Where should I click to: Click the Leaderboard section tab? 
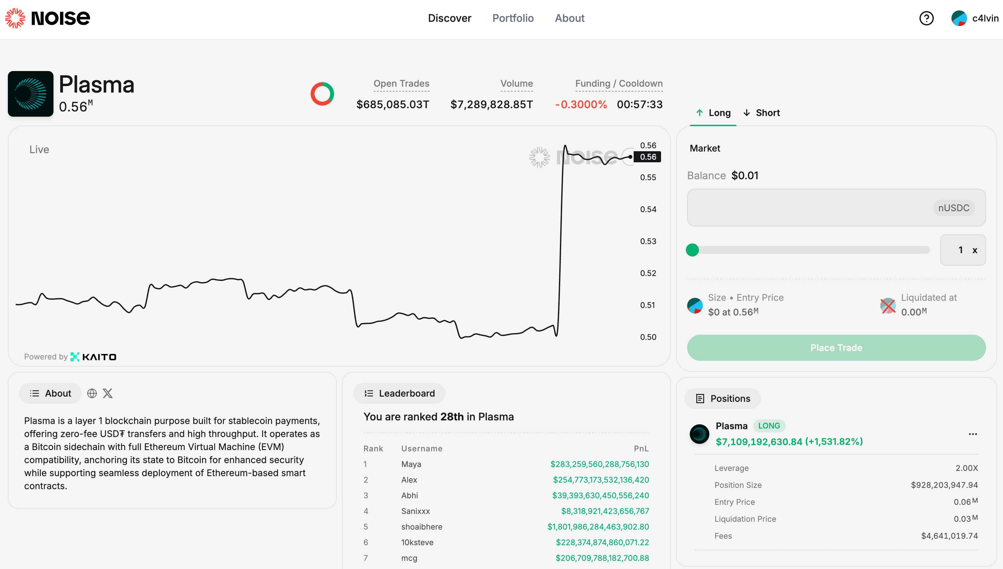coord(399,393)
